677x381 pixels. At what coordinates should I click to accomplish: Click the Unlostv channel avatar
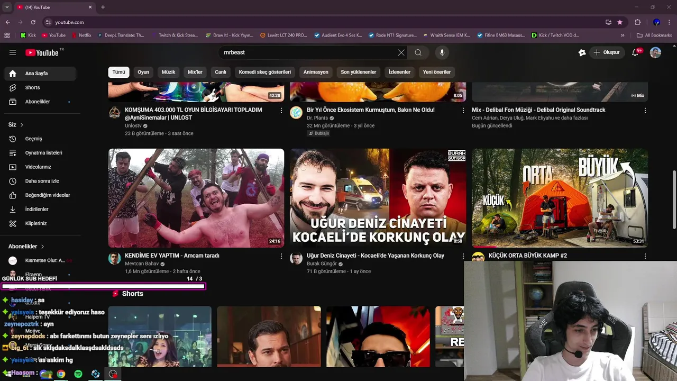115,113
